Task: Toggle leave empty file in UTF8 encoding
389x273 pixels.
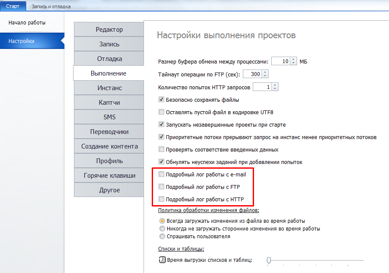Action: (x=161, y=112)
